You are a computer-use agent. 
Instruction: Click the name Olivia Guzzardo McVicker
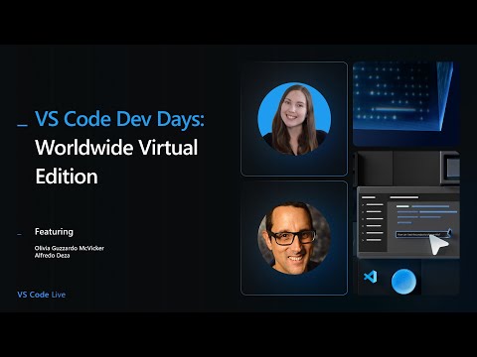(70, 248)
